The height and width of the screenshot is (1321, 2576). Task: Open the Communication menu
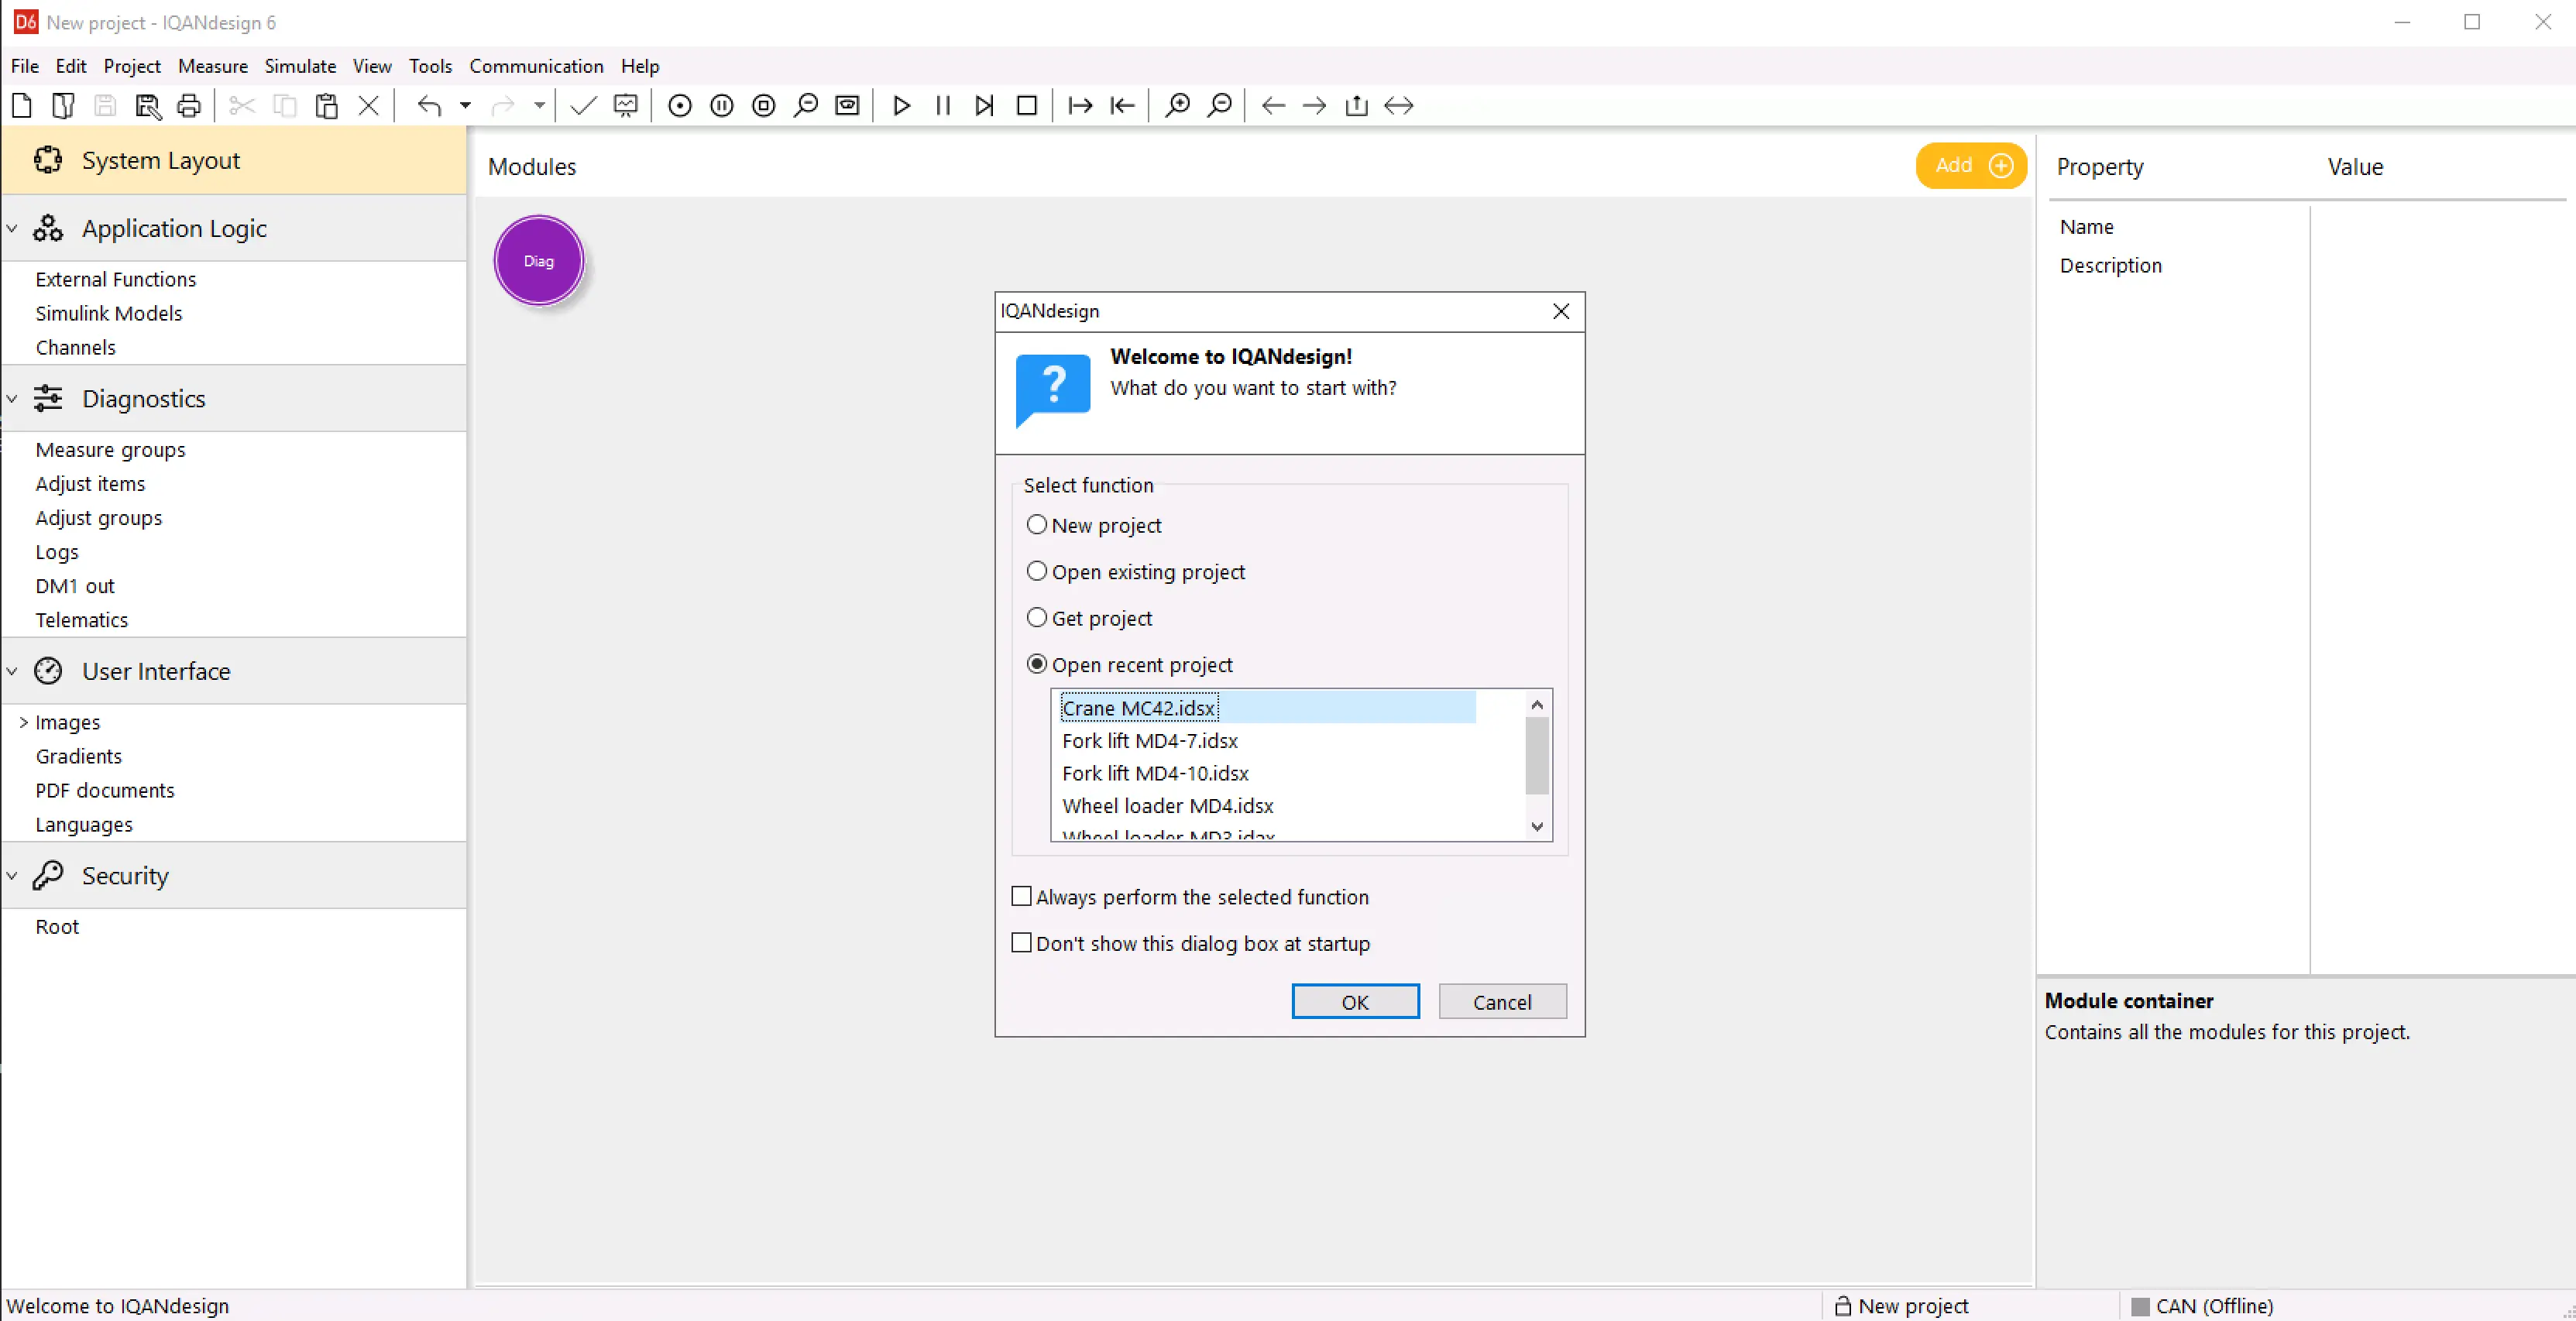tap(536, 66)
